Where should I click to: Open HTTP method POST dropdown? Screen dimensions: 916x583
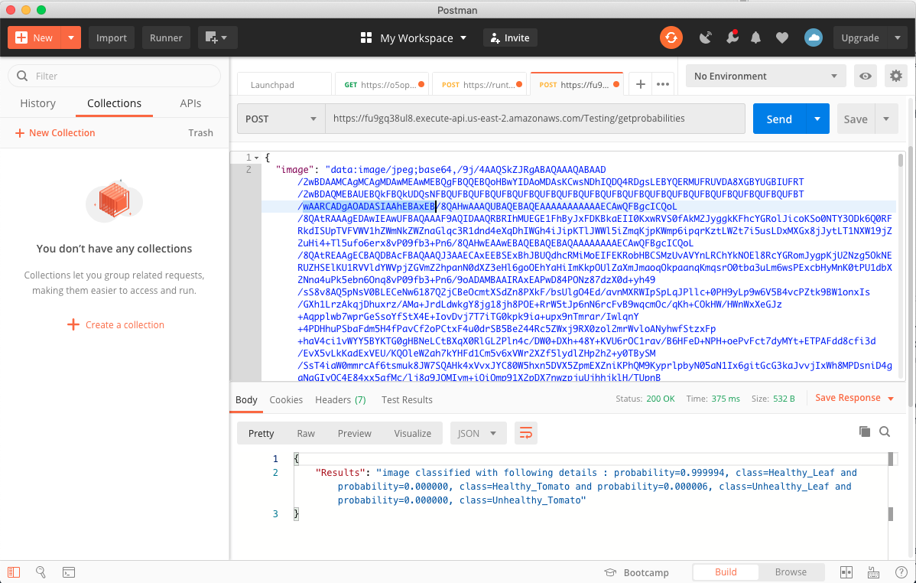(281, 119)
